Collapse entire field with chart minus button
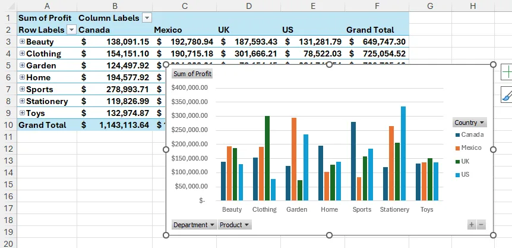Viewport: 512px width, 248px height. (481, 224)
